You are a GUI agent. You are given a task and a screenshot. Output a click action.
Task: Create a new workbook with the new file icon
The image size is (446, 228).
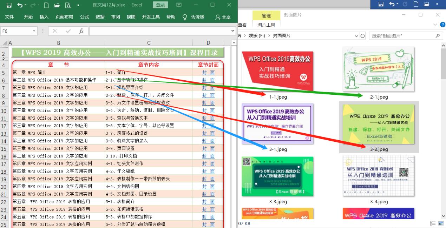pos(47,5)
